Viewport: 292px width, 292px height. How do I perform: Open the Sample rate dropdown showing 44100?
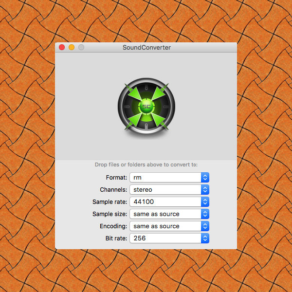[169, 201]
